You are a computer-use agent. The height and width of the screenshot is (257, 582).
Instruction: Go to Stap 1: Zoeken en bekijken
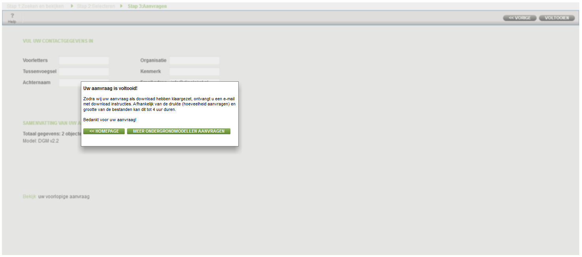pyautogui.click(x=36, y=6)
